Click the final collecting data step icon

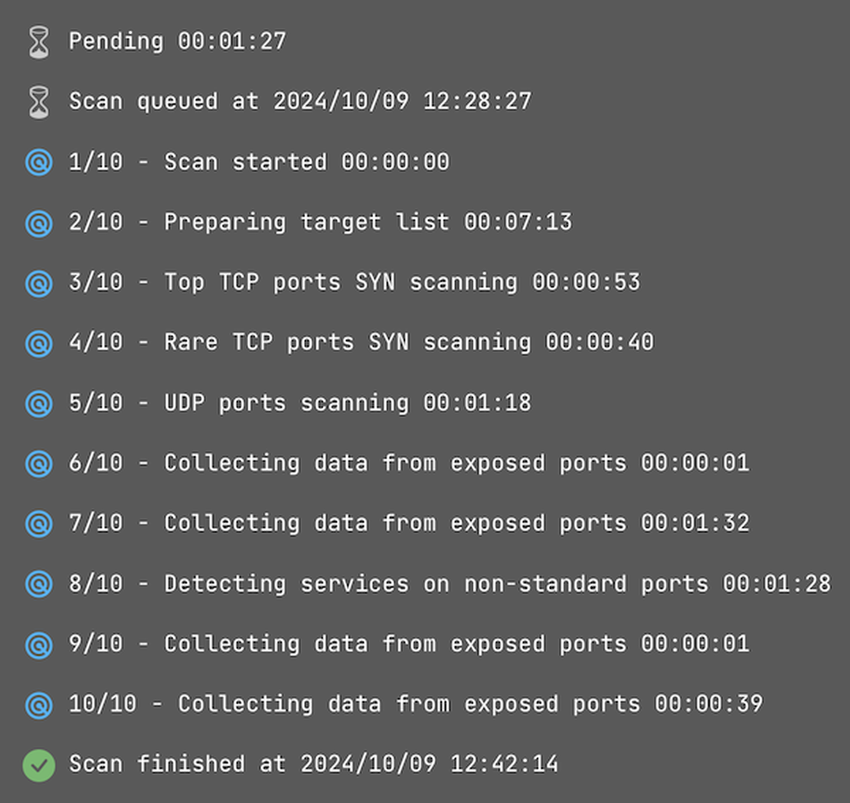(38, 703)
